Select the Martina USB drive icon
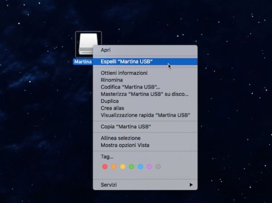The image size is (272, 203). (88, 43)
